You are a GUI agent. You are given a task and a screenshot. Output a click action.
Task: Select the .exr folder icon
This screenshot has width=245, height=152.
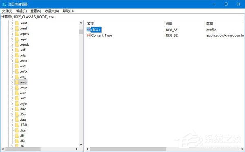pos(17,93)
